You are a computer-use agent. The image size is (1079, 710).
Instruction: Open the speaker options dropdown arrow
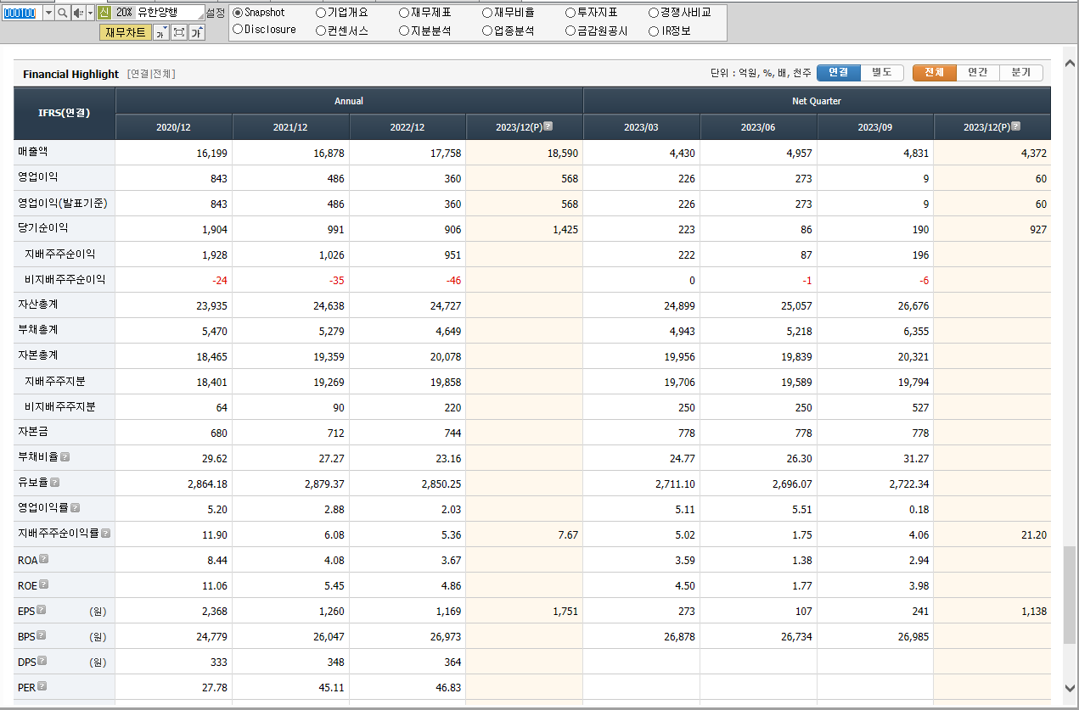(89, 13)
